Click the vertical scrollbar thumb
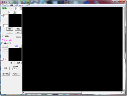Viewport: 127px width, 96px height. click(124, 34)
